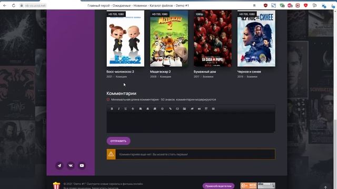Image resolution: width=337 pixels, height=189 pixels.
Task: Click the 1080p badge on Бумажный дом
Action: tap(199, 14)
